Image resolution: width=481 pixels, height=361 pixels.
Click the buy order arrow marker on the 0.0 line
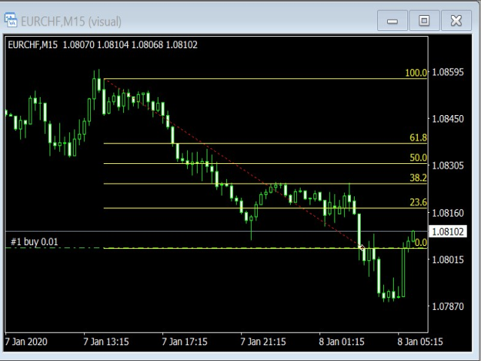(x=362, y=247)
